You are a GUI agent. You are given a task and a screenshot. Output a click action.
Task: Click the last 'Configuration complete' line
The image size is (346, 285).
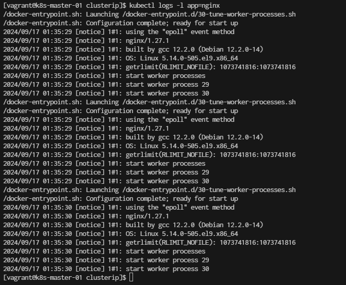(121, 199)
